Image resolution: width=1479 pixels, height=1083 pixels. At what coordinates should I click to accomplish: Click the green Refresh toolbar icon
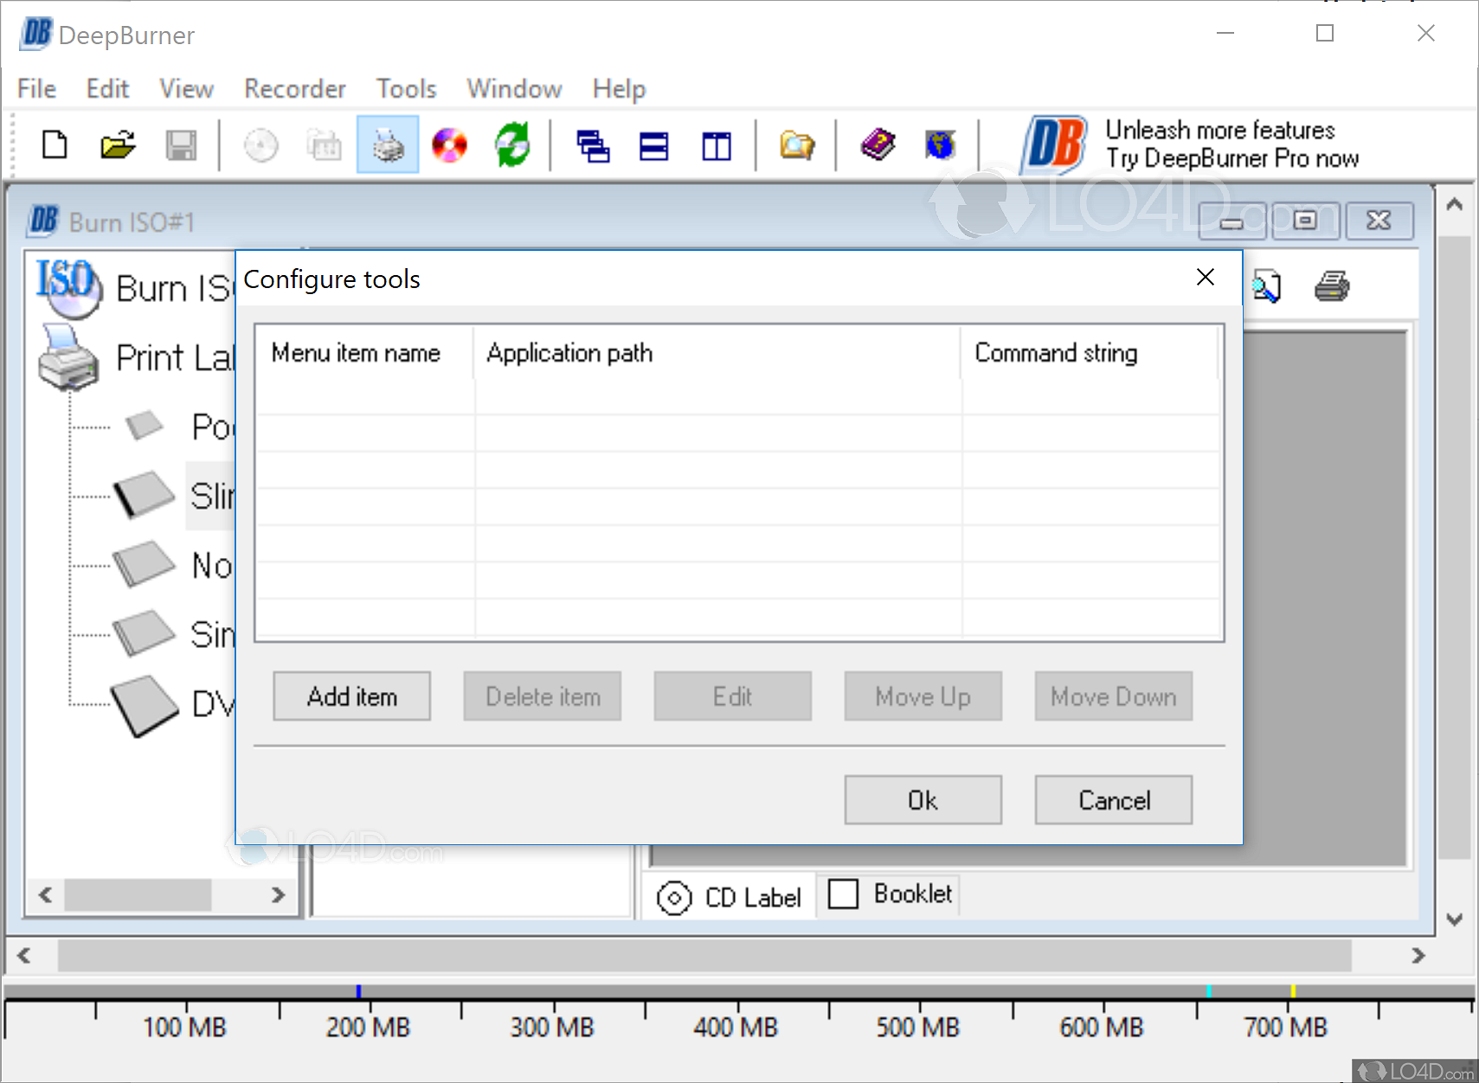pyautogui.click(x=511, y=144)
